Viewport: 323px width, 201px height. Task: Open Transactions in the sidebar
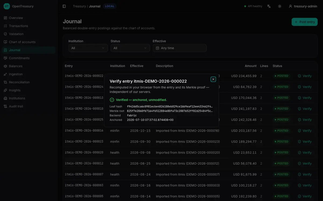29,26
